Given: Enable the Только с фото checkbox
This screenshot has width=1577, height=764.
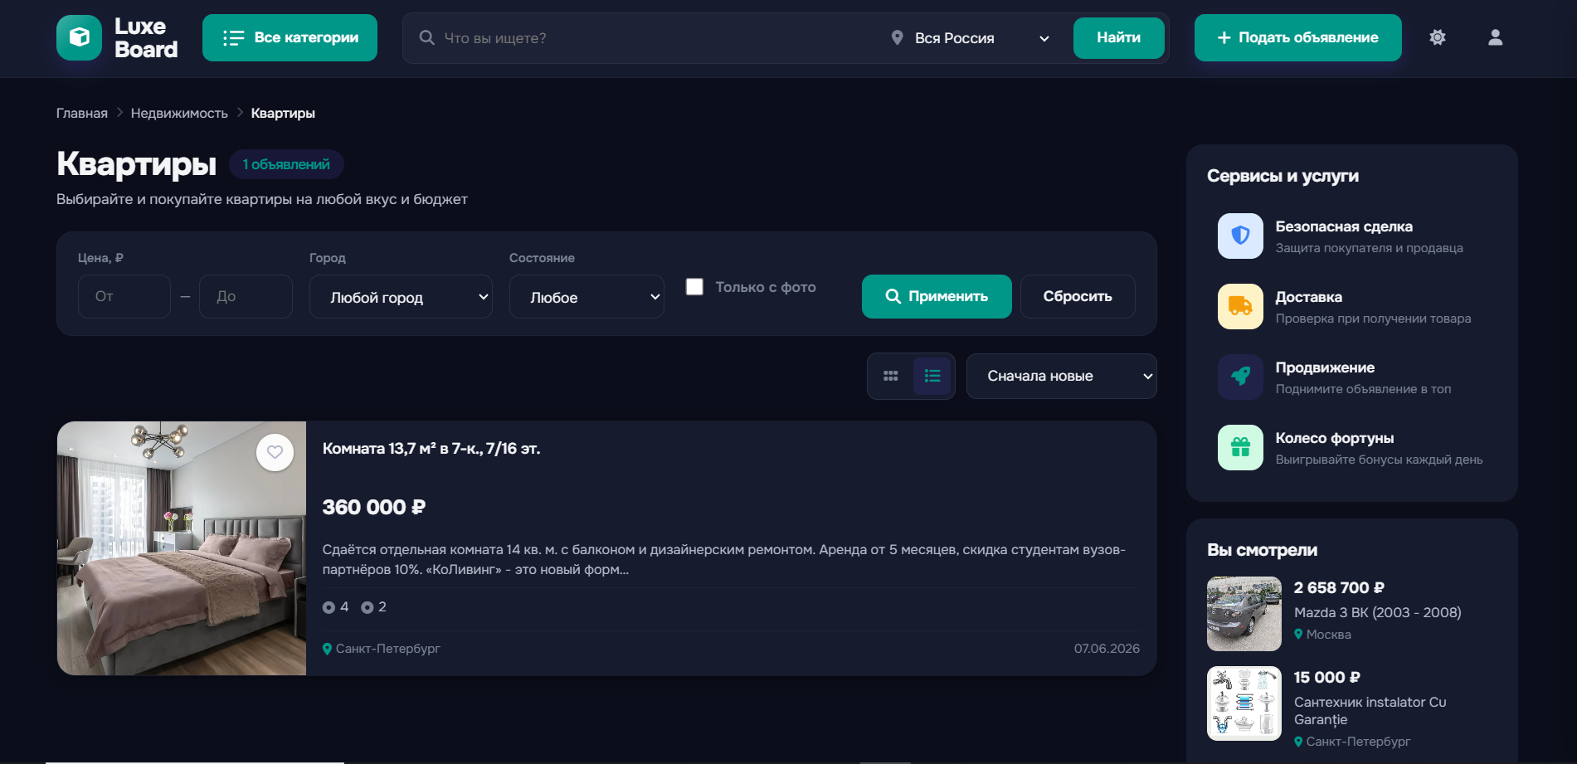Looking at the screenshot, I should [694, 286].
